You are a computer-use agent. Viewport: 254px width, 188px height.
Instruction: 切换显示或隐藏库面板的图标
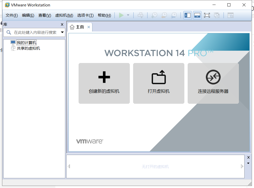[x=187, y=15]
